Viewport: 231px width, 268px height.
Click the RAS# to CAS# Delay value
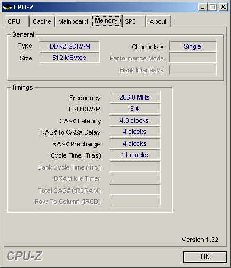point(135,132)
